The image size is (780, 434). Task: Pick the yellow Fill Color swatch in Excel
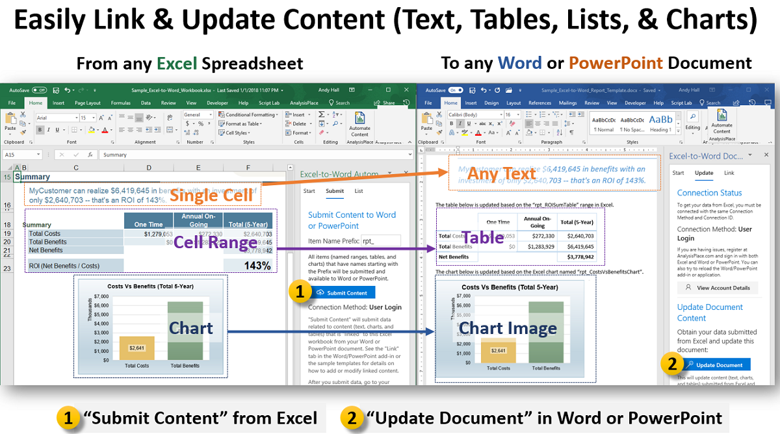(92, 131)
